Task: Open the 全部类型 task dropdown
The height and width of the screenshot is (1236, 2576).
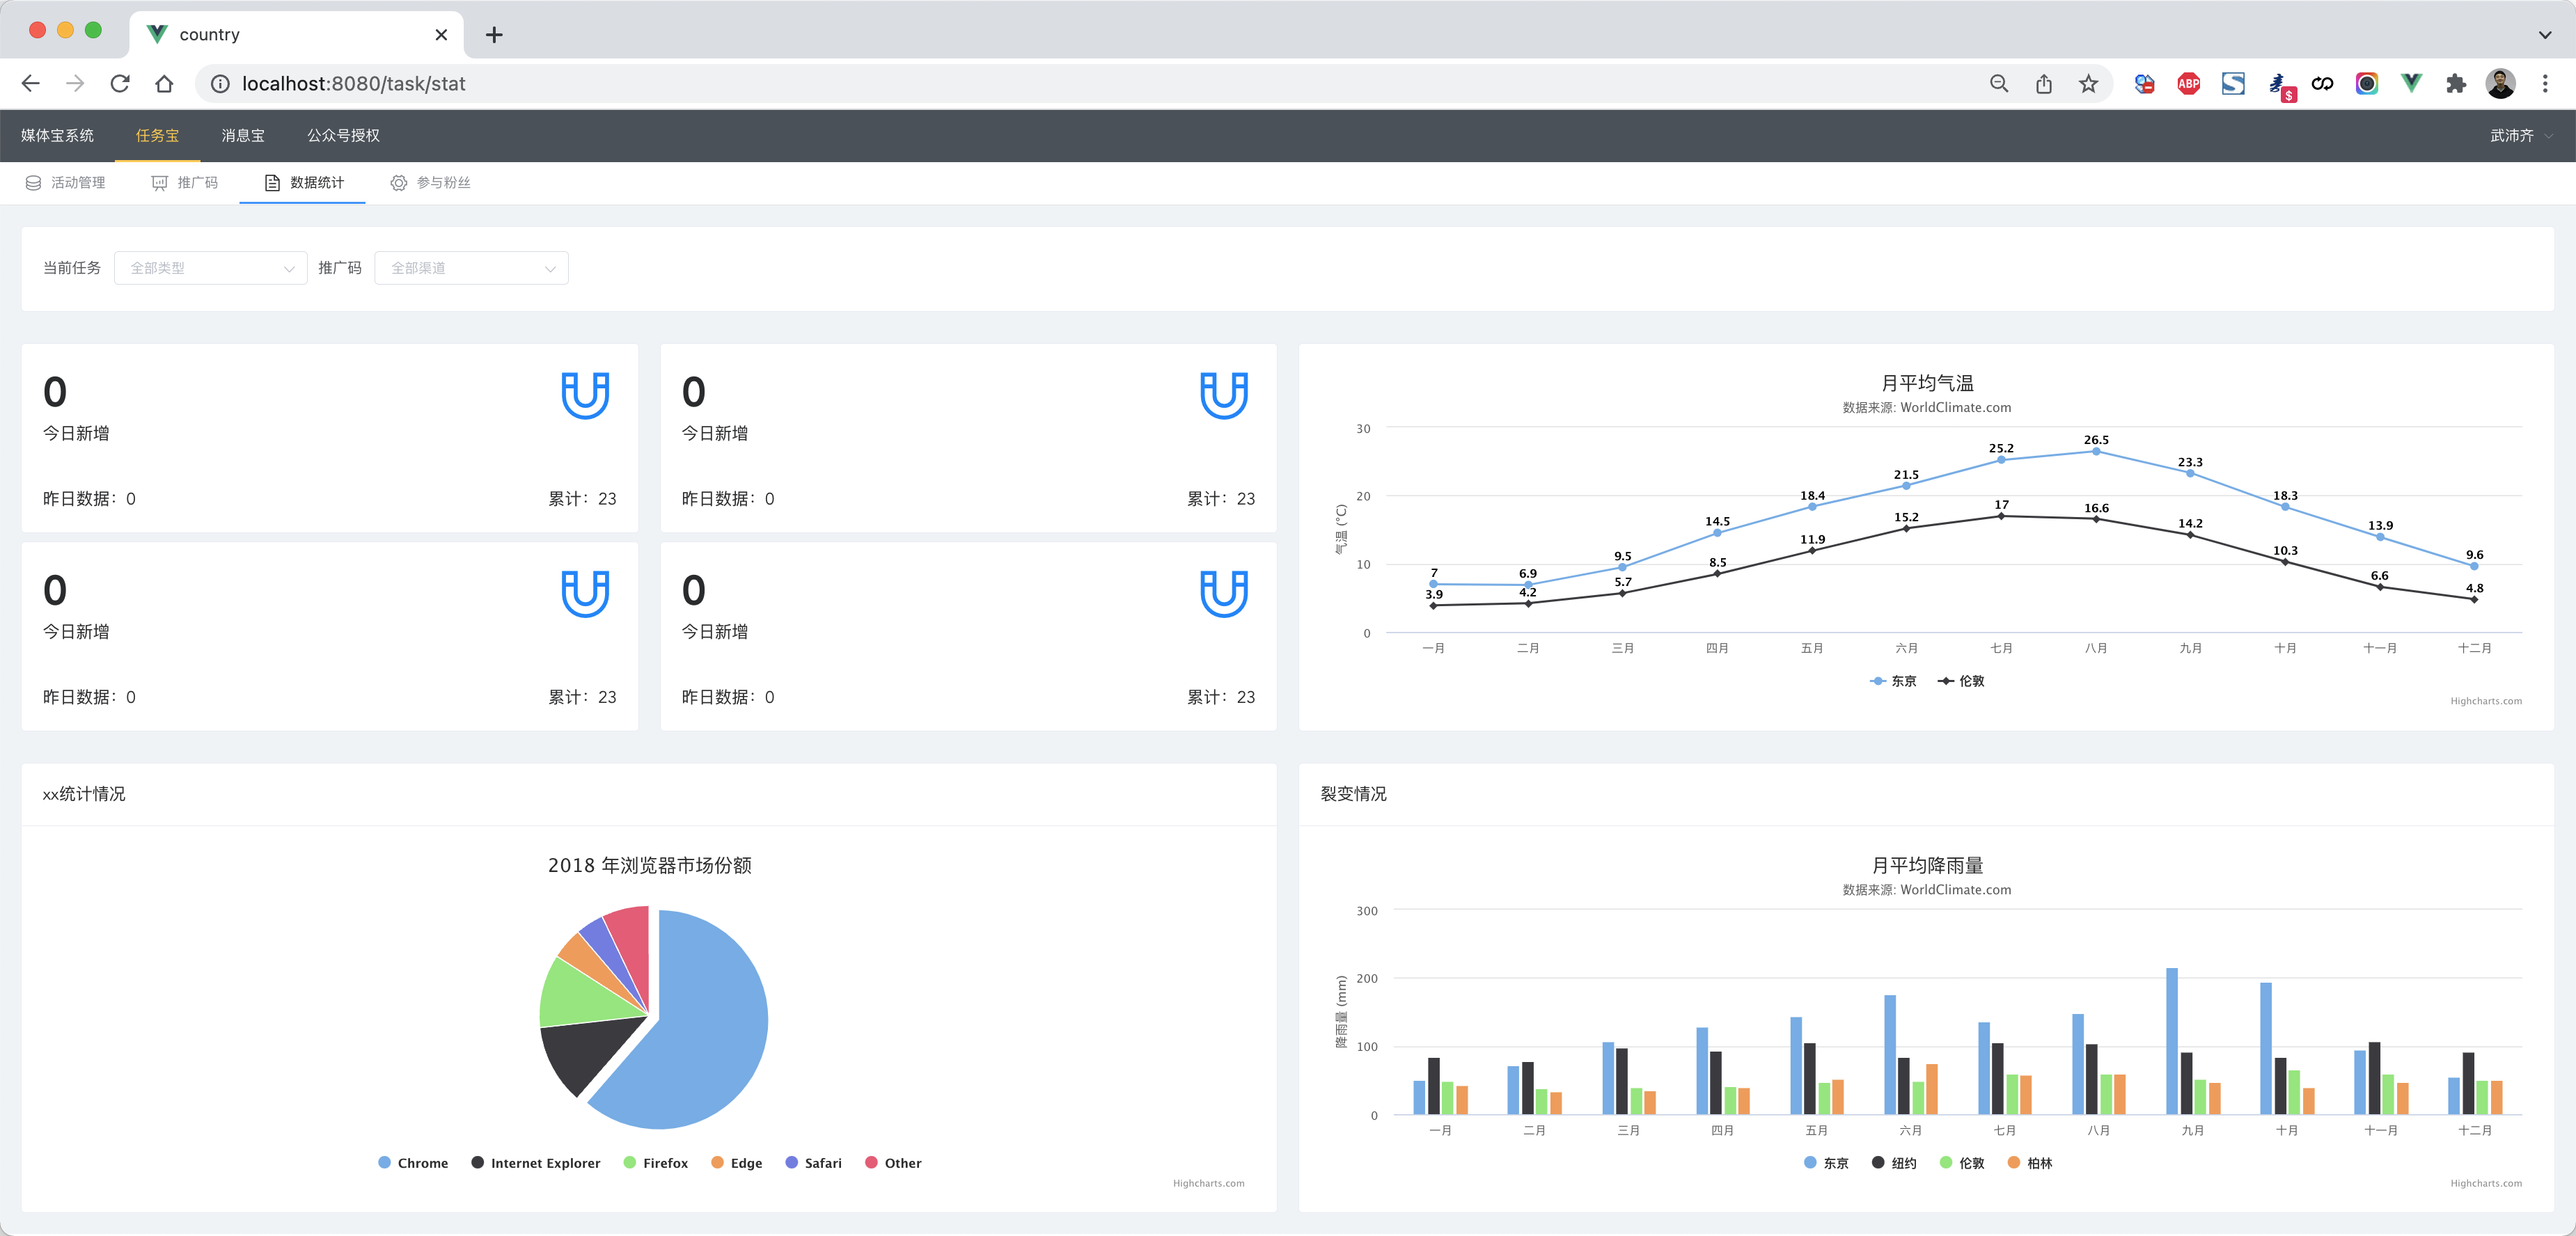Action: pyautogui.click(x=211, y=268)
